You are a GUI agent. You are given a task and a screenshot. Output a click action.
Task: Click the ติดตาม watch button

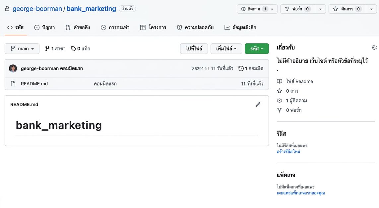253,9
